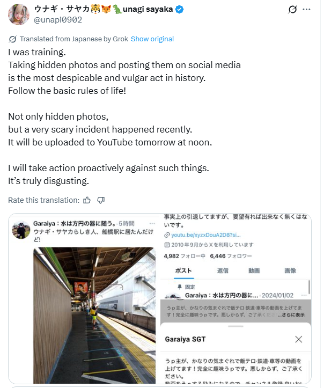This screenshot has width=324, height=388.
Task: Click the Grok icon beside "Translated from Japanese"
Action: [x=13, y=39]
